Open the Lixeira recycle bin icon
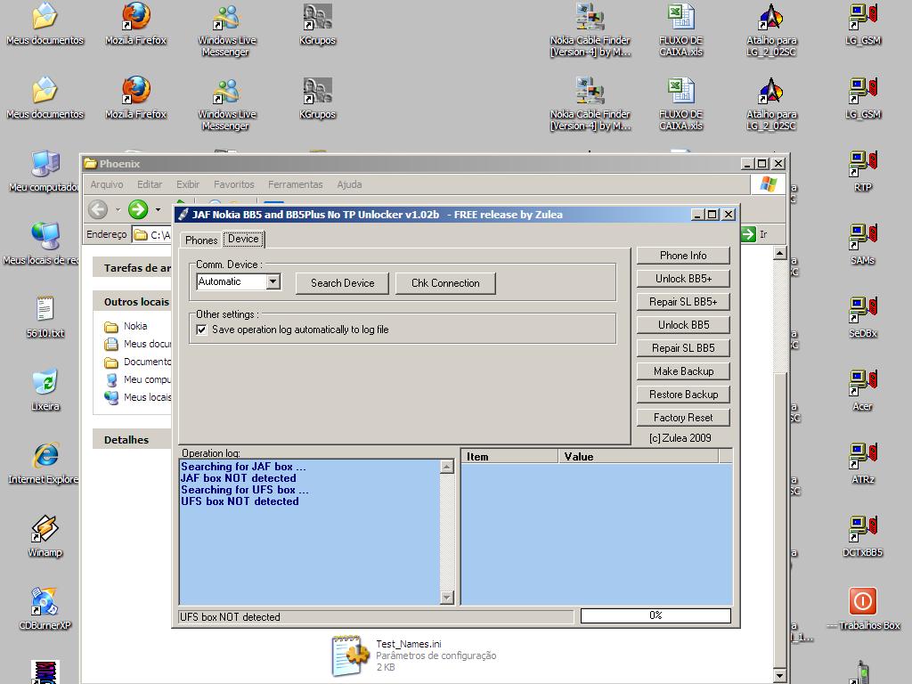 tap(45, 390)
